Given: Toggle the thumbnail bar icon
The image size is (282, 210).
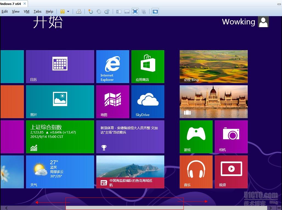Looking at the screenshot, I should tap(127, 12).
